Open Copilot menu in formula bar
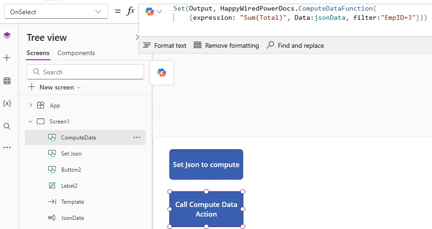Viewport: 432px width, 229px height. (150, 11)
